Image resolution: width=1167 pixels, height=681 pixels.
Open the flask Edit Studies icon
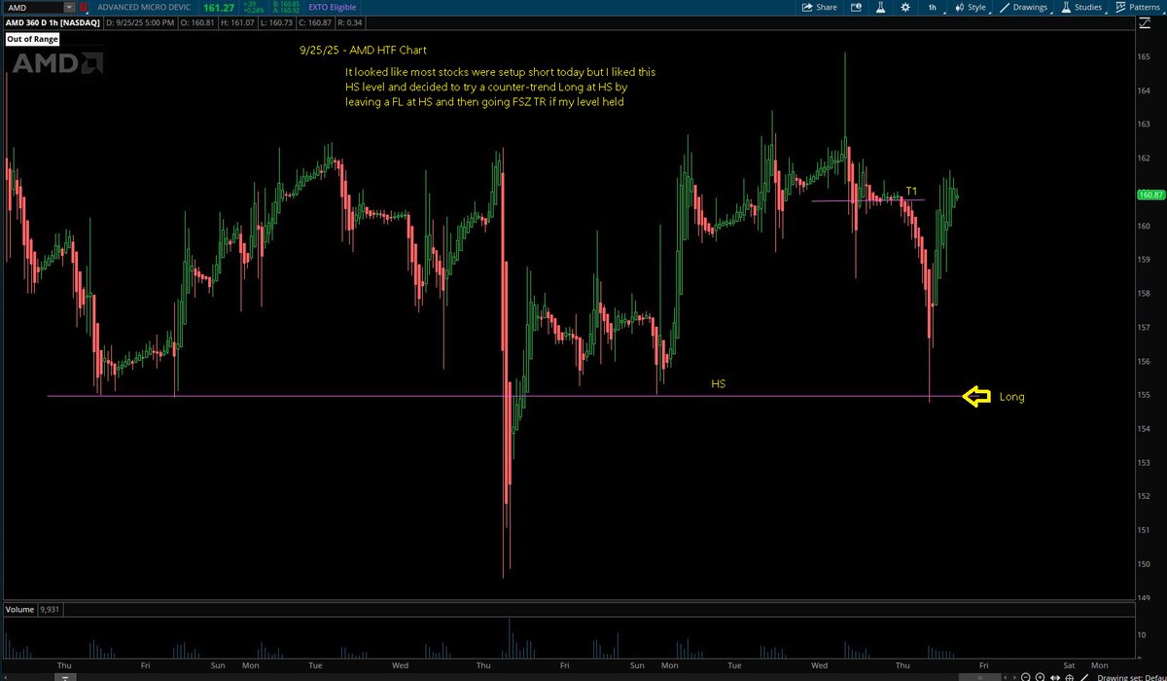click(x=881, y=7)
